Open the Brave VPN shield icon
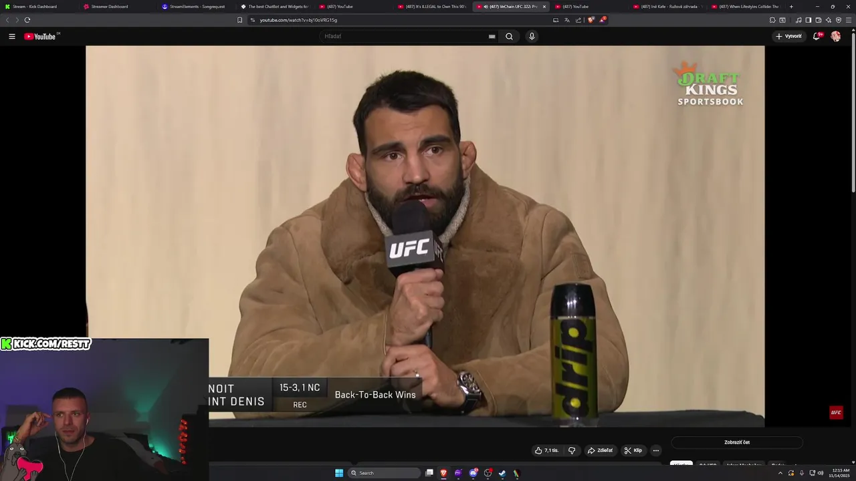 [x=839, y=20]
